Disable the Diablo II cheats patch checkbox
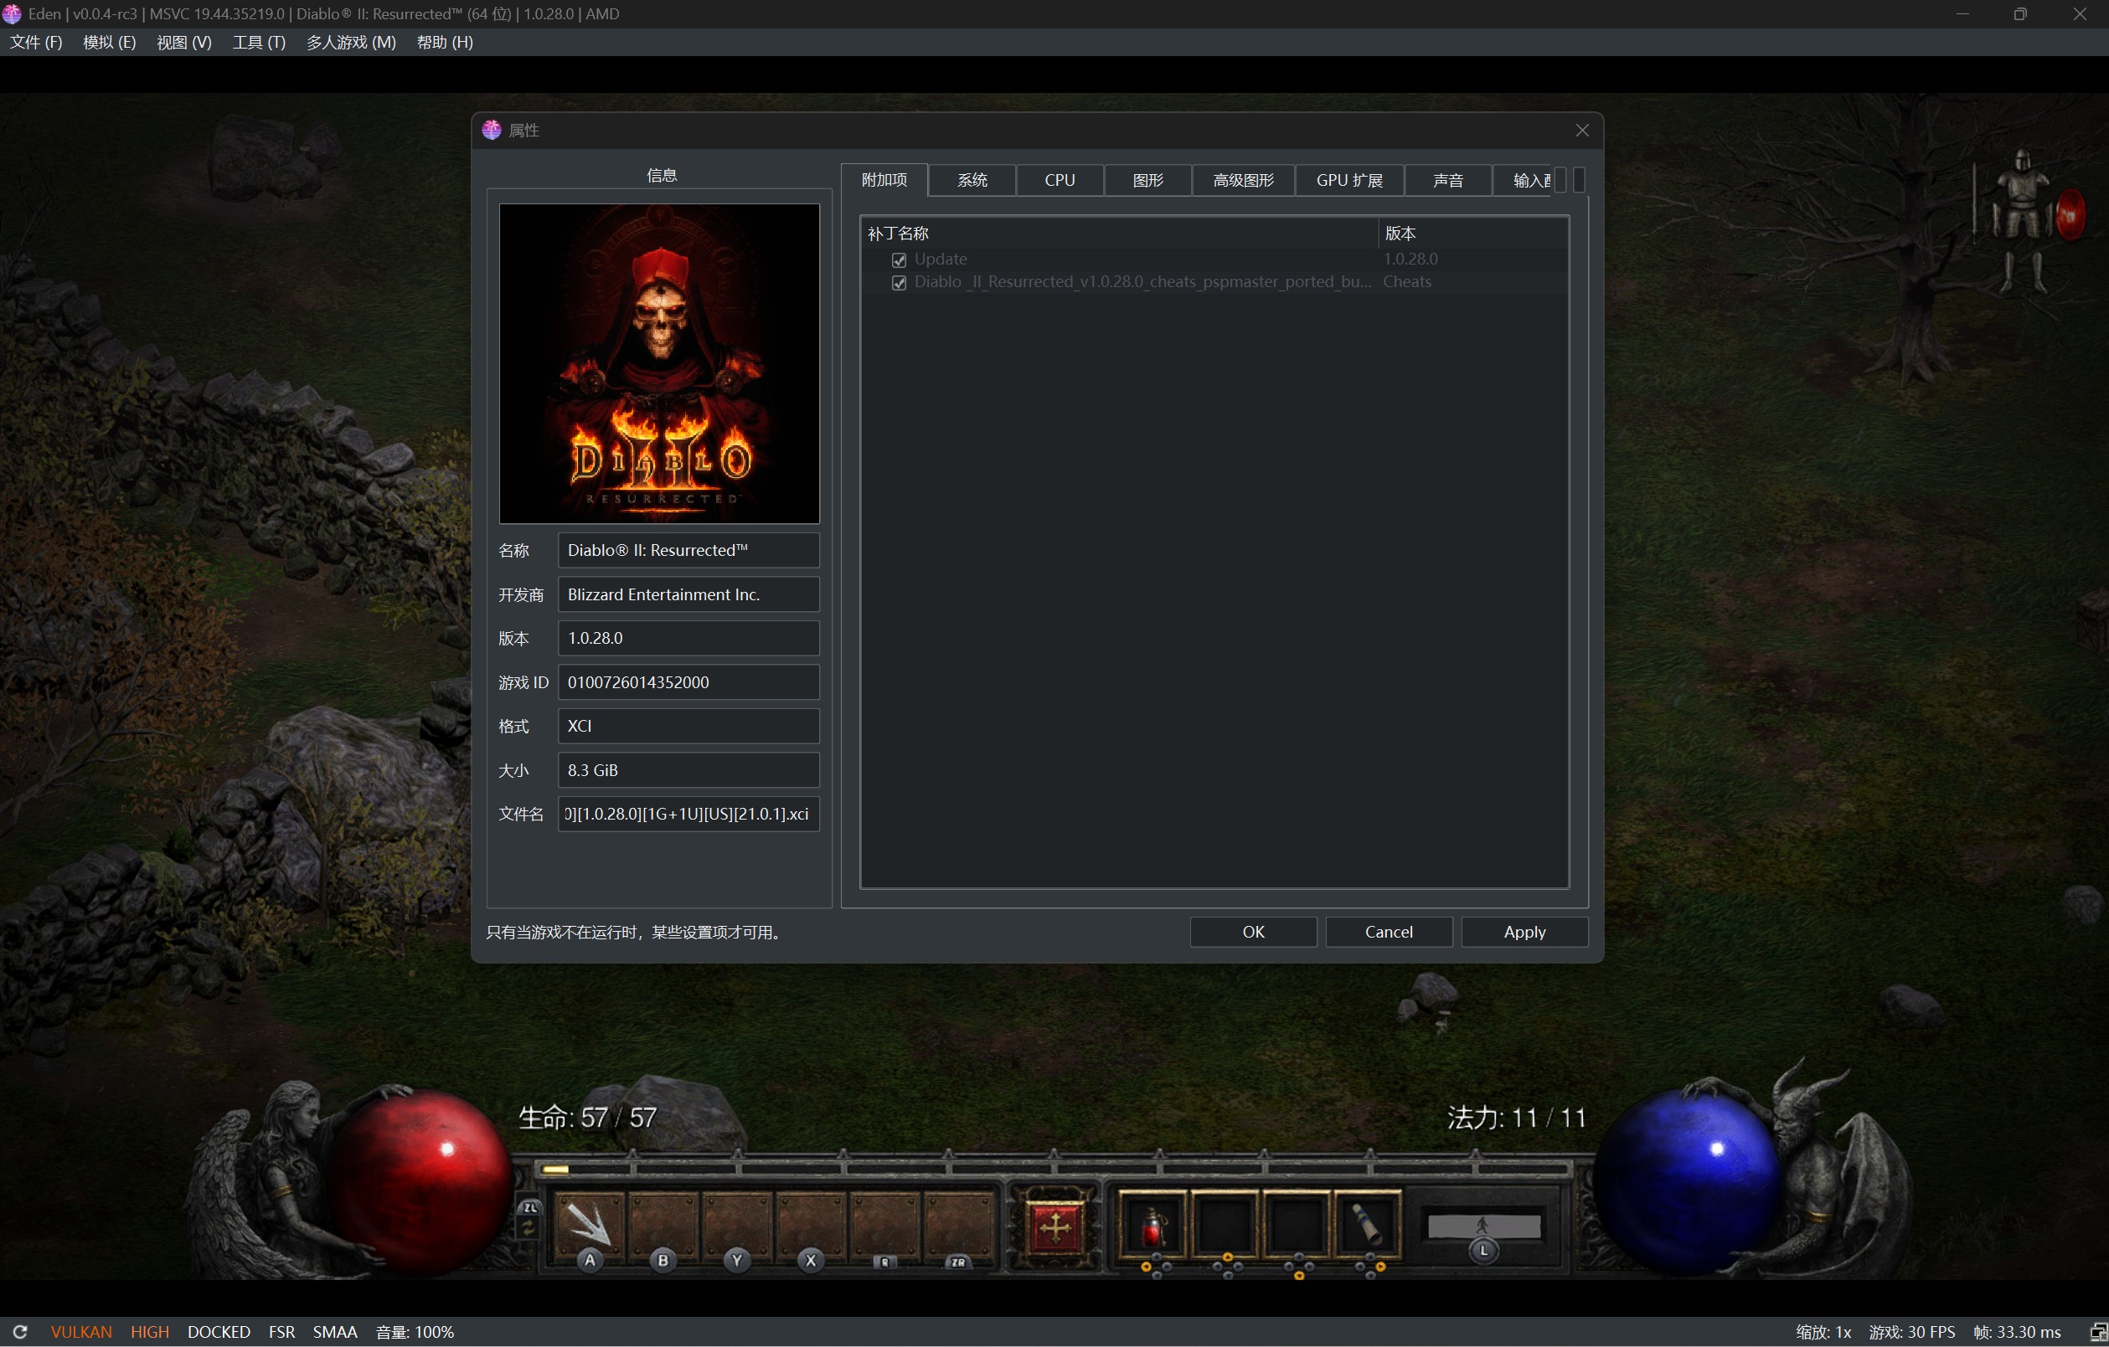2109x1347 pixels. pos(900,282)
